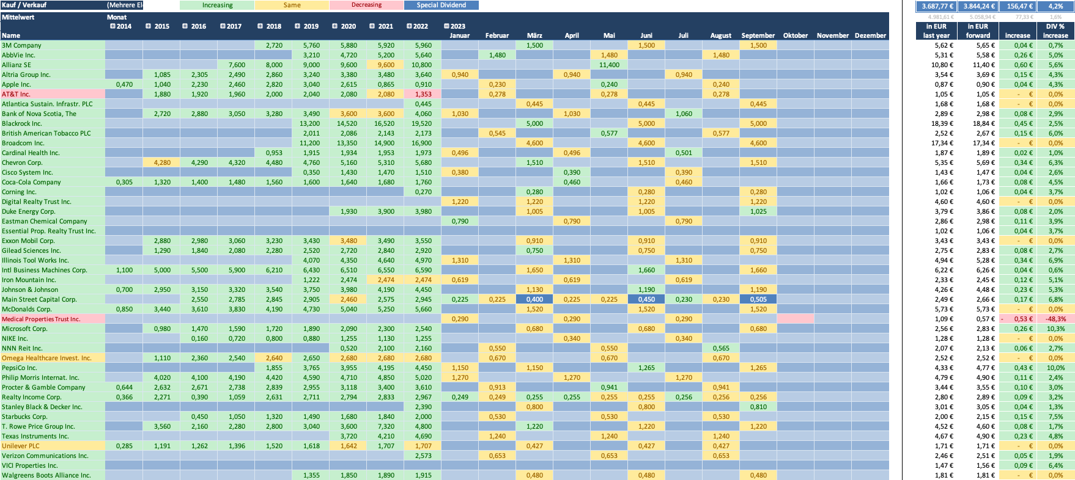Expand the 2015 plus icon
The width and height of the screenshot is (1075, 480).
pos(148,26)
